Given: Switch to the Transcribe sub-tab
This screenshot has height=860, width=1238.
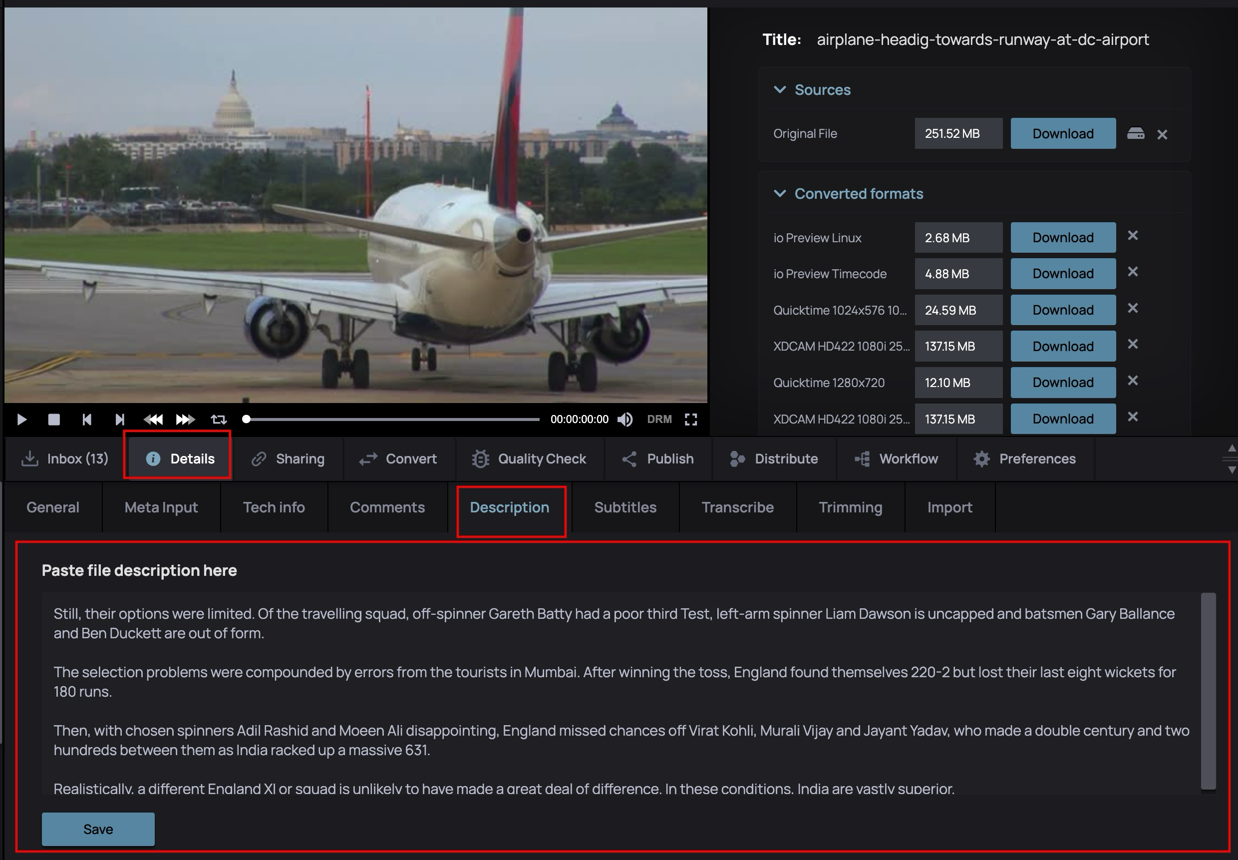Looking at the screenshot, I should tap(737, 507).
